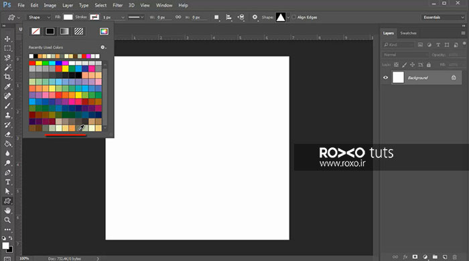Open the Layer menu
This screenshot has height=261, width=469.
coord(68,5)
